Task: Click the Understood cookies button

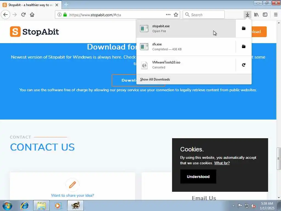Action: click(x=198, y=177)
